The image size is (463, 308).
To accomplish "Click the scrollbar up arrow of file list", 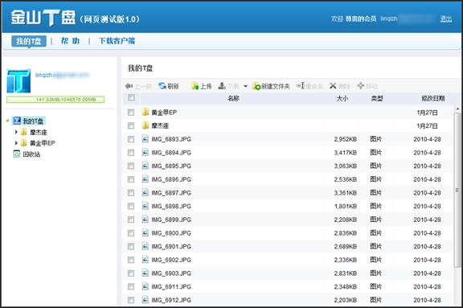I will click(x=457, y=109).
